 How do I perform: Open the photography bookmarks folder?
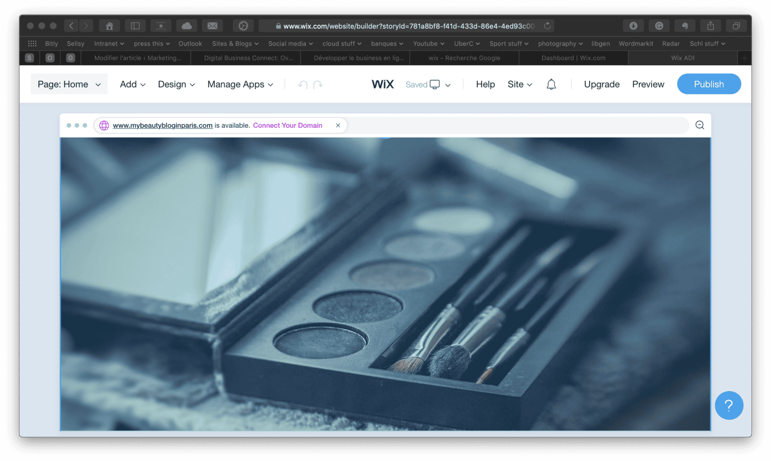(560, 43)
